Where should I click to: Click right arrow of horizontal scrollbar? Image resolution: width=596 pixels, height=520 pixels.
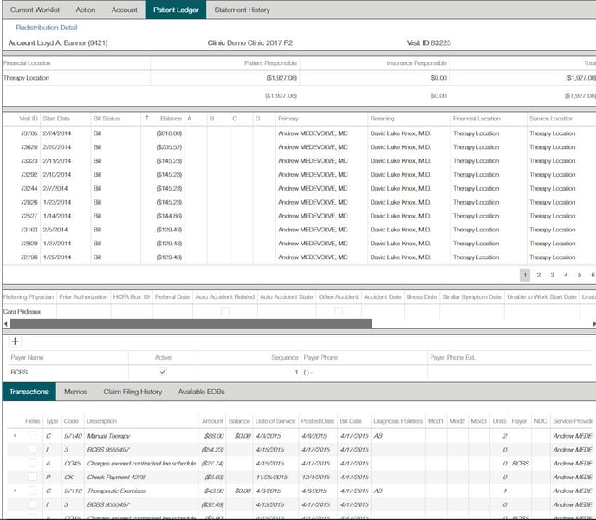tap(593, 323)
